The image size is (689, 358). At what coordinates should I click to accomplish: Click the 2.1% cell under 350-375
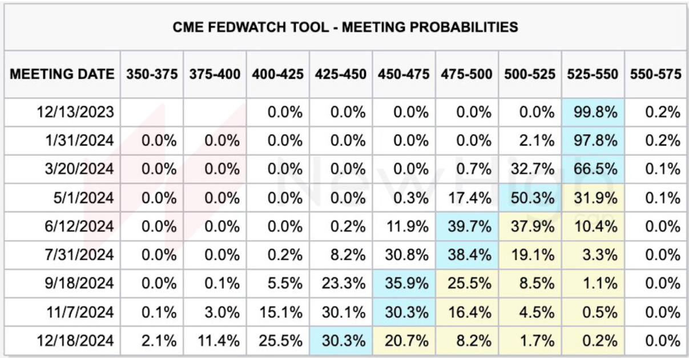tap(152, 341)
